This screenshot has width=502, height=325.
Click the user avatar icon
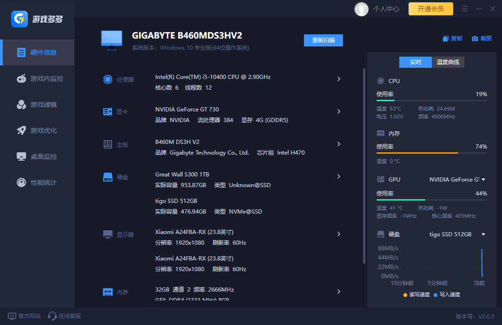(361, 9)
